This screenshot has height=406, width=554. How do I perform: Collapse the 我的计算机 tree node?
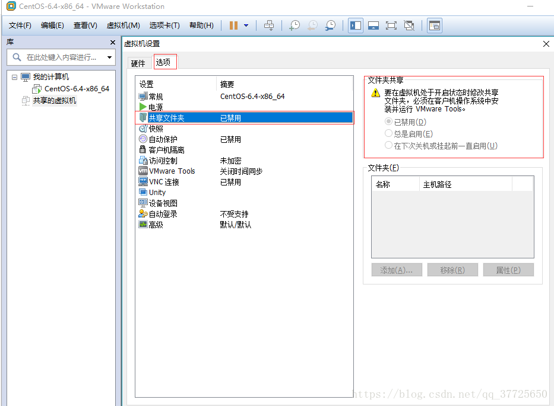tap(14, 77)
